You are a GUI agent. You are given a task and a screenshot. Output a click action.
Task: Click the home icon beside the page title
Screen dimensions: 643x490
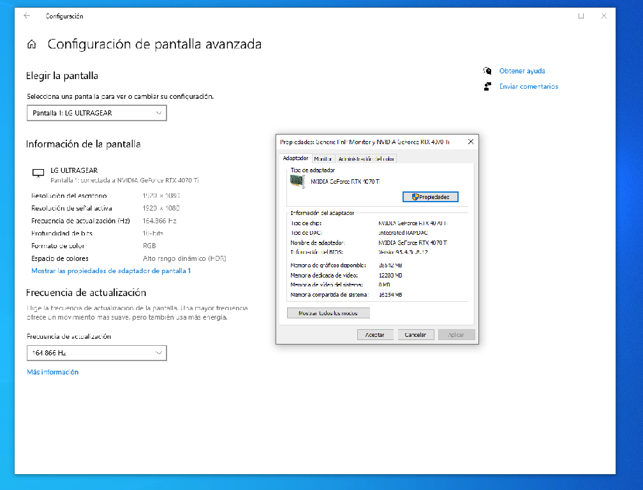coord(31,45)
